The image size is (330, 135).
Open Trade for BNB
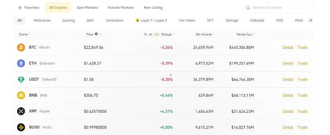tap(303, 95)
